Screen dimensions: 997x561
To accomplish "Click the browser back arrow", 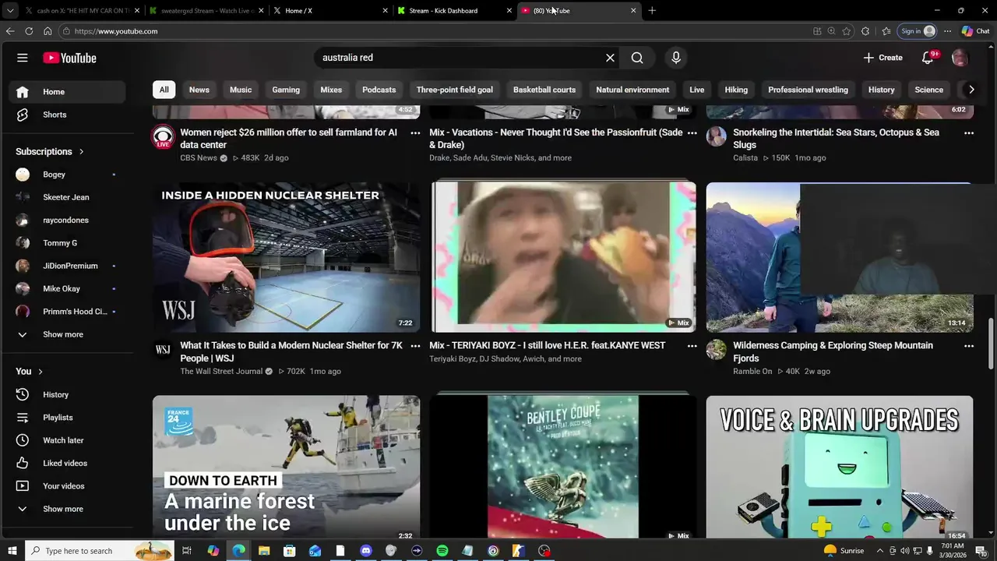I will coord(10,31).
